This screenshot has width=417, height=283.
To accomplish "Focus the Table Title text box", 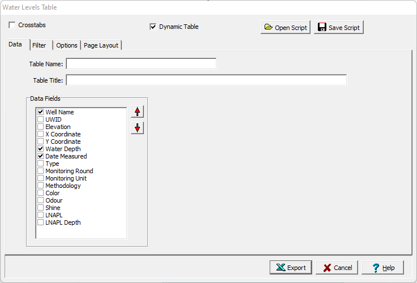I will [x=206, y=80].
